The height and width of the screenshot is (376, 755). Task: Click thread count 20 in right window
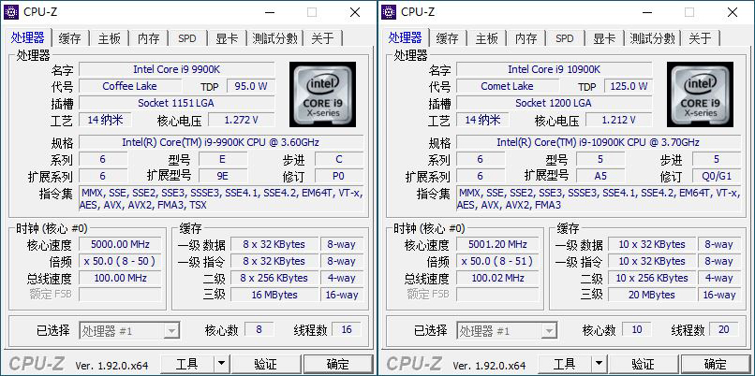(x=724, y=330)
